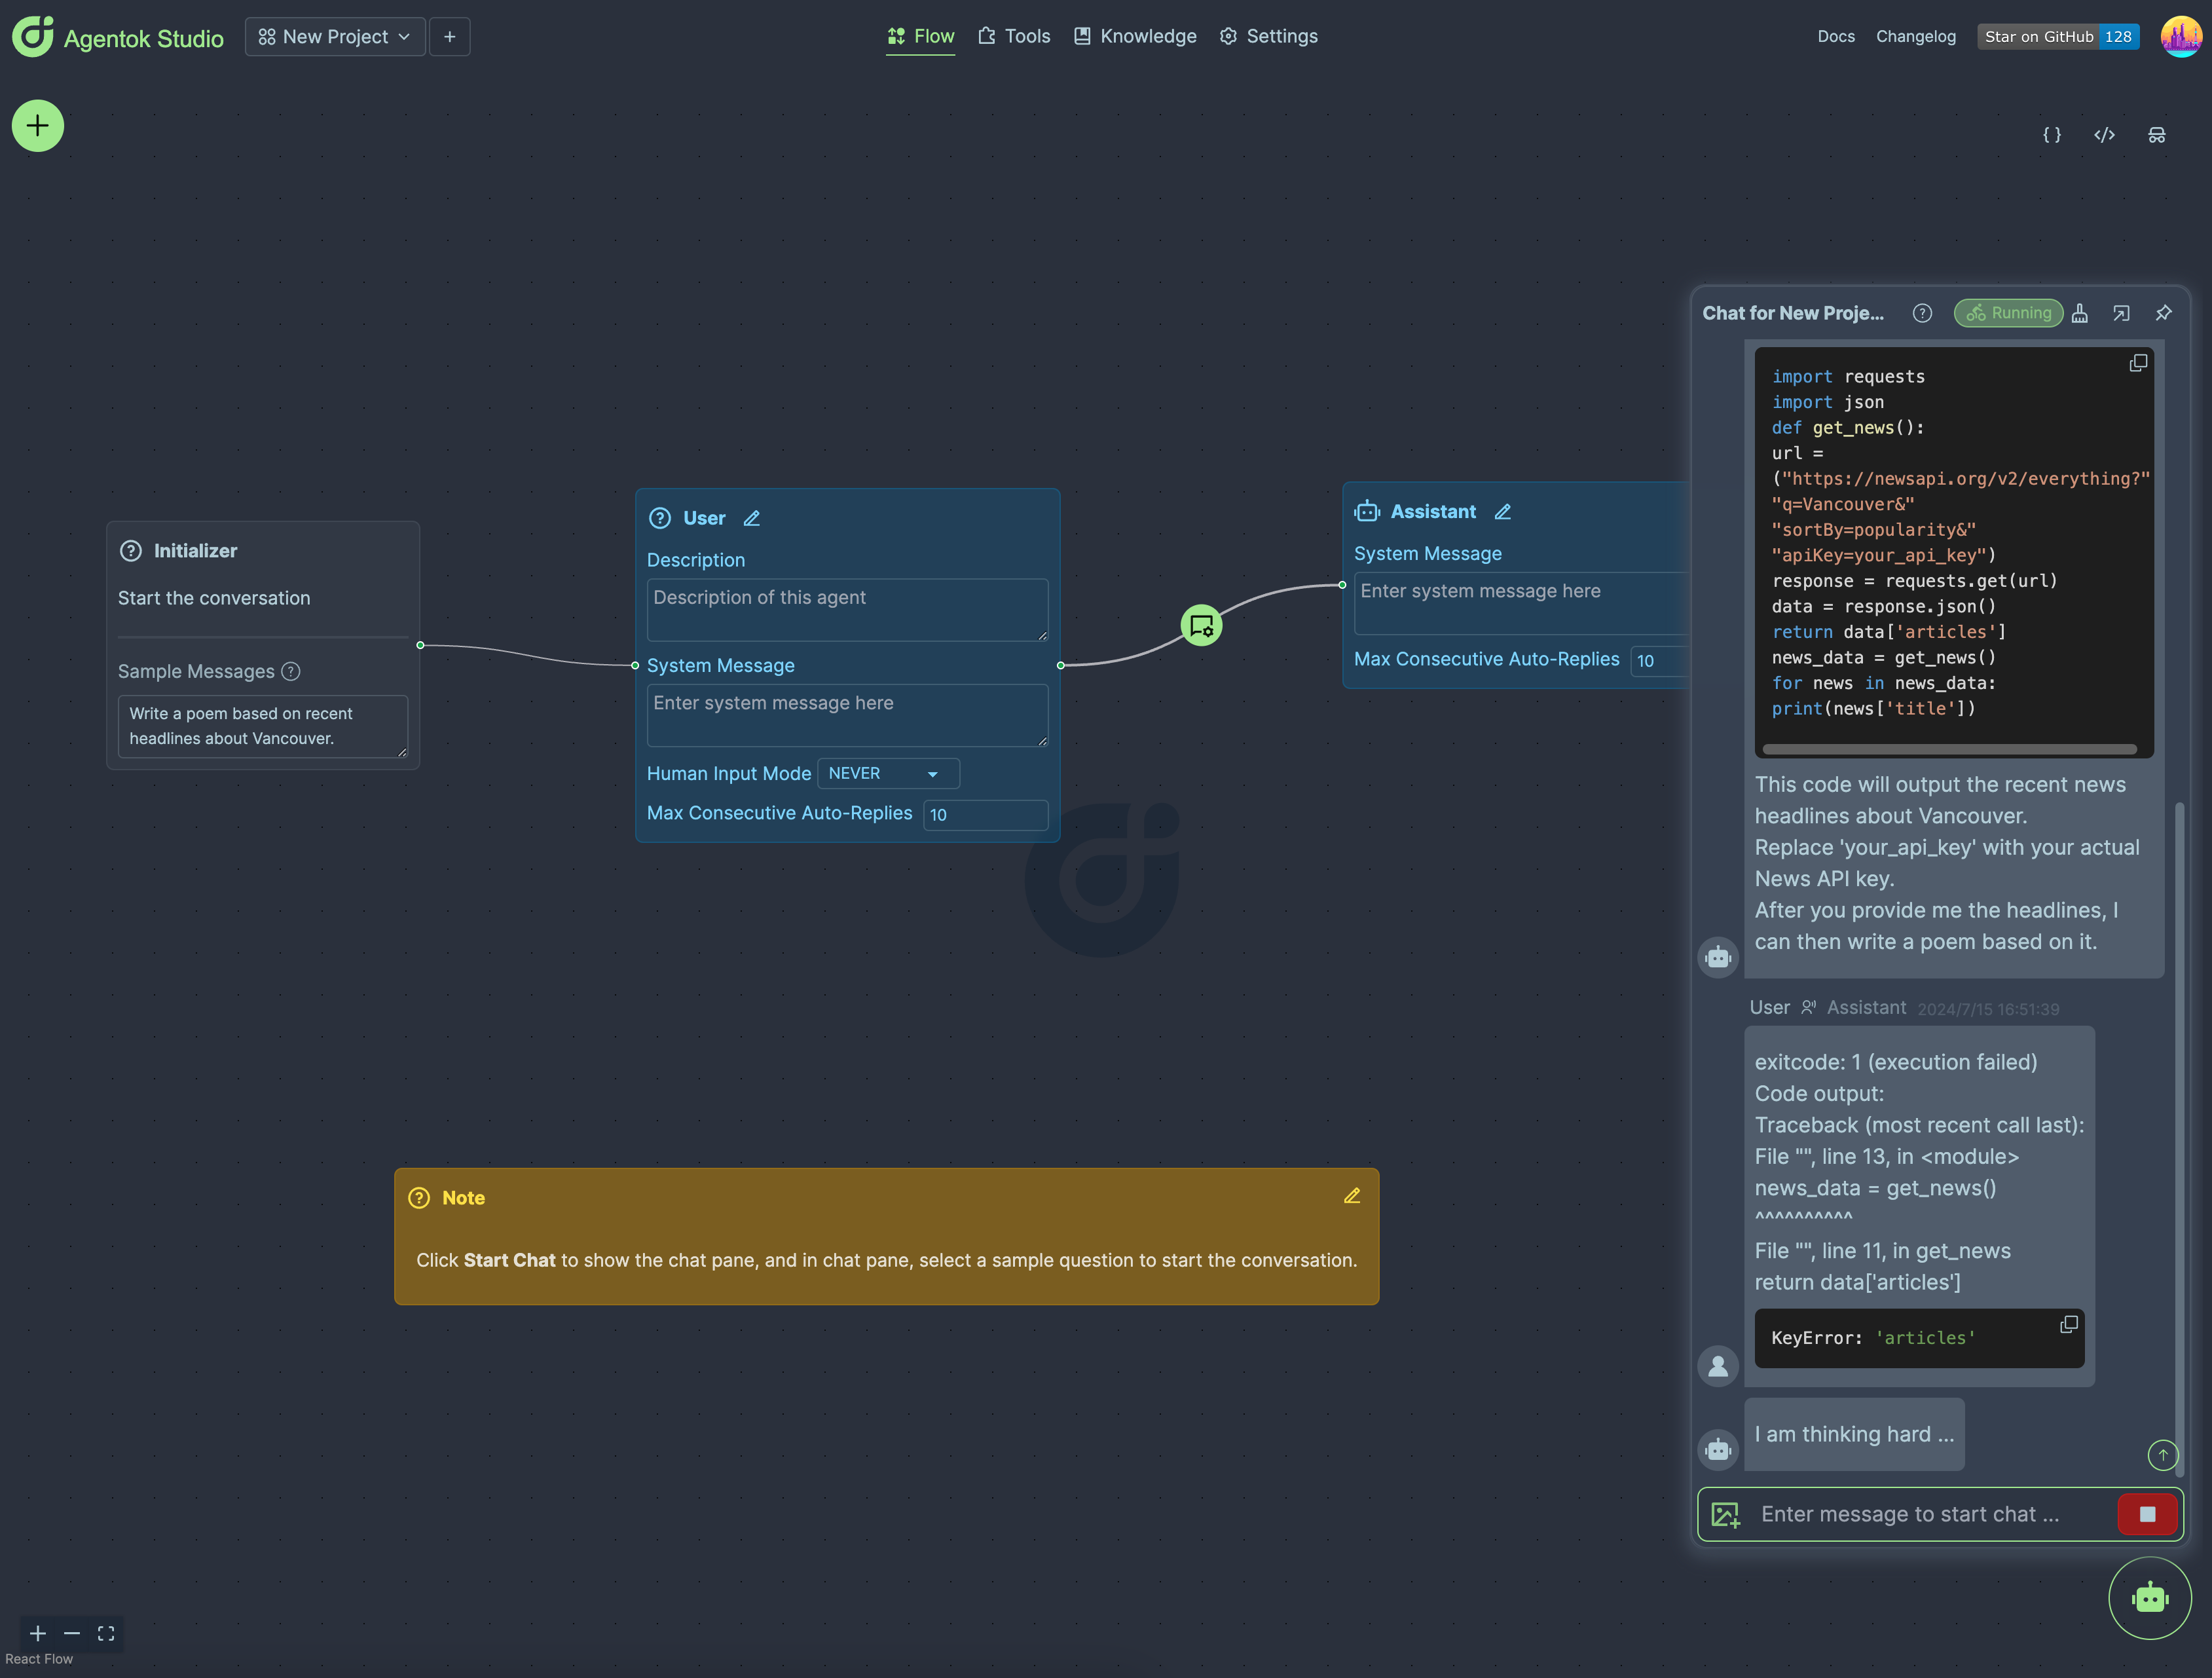Edit the User node name pencil
This screenshot has width=2212, height=1678.
pos(752,518)
